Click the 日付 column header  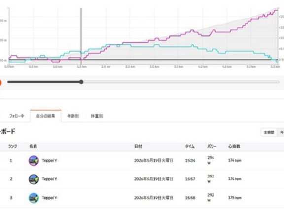(138, 146)
